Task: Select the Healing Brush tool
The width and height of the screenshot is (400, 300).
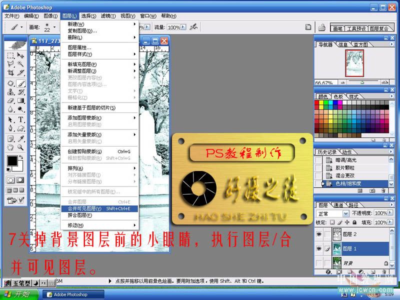Action: point(10,83)
